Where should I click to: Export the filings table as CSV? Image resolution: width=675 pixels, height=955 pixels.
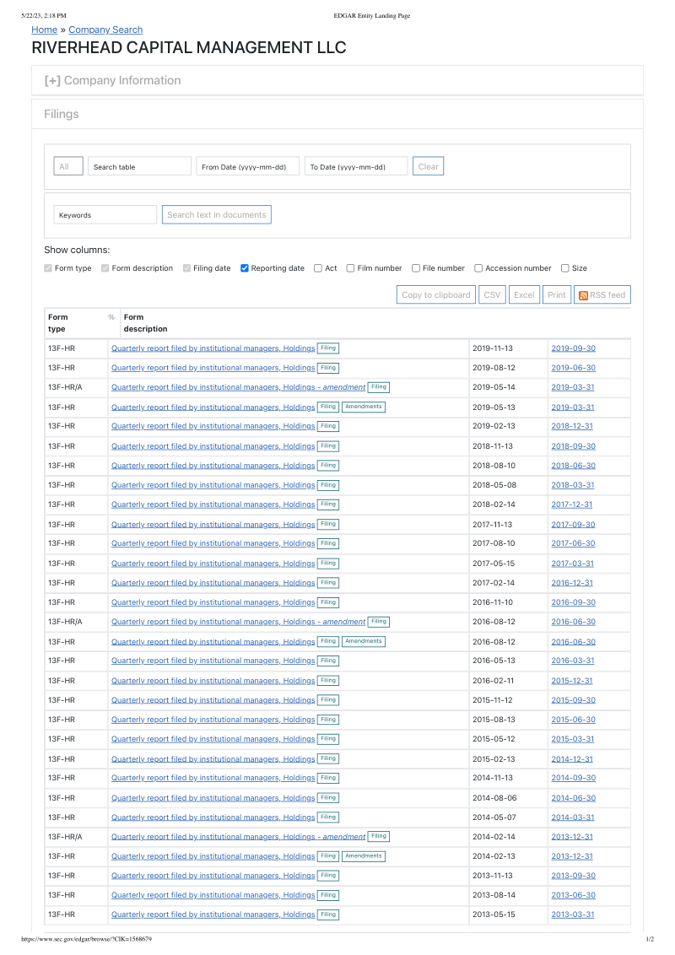(x=492, y=294)
